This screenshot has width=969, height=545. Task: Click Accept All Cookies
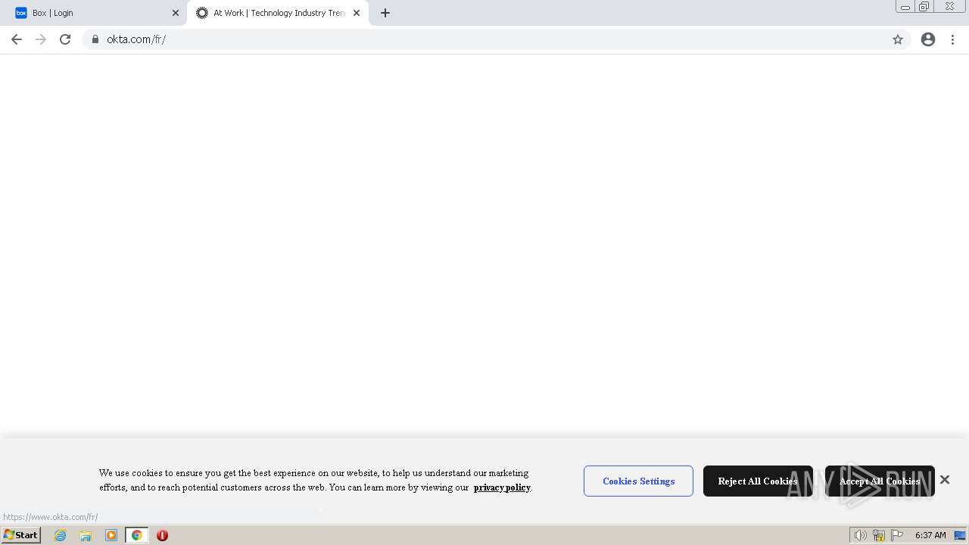pyautogui.click(x=880, y=481)
